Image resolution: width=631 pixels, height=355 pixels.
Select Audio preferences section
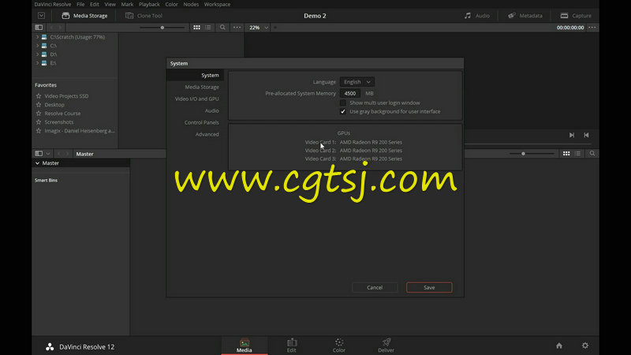pyautogui.click(x=211, y=110)
